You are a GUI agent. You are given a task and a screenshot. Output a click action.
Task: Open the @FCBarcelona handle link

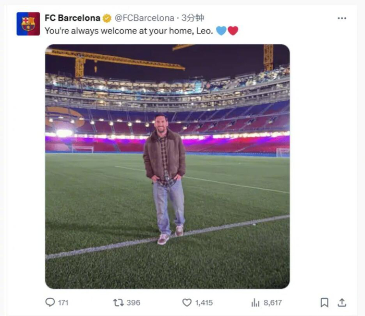(x=144, y=18)
